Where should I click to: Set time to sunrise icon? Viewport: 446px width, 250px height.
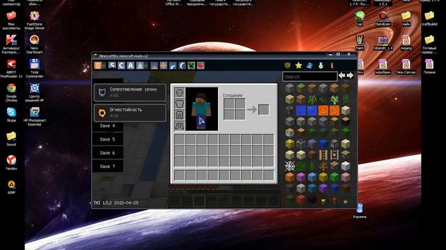154,65
